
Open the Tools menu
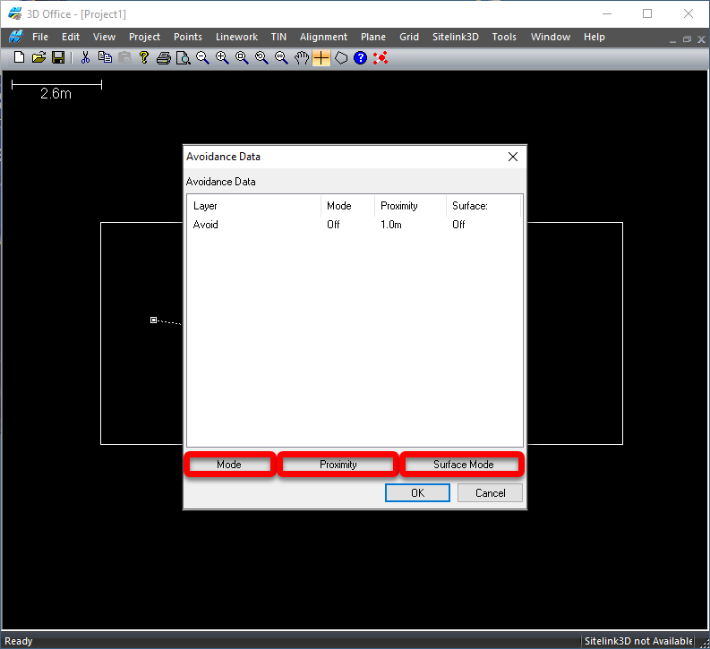[504, 37]
